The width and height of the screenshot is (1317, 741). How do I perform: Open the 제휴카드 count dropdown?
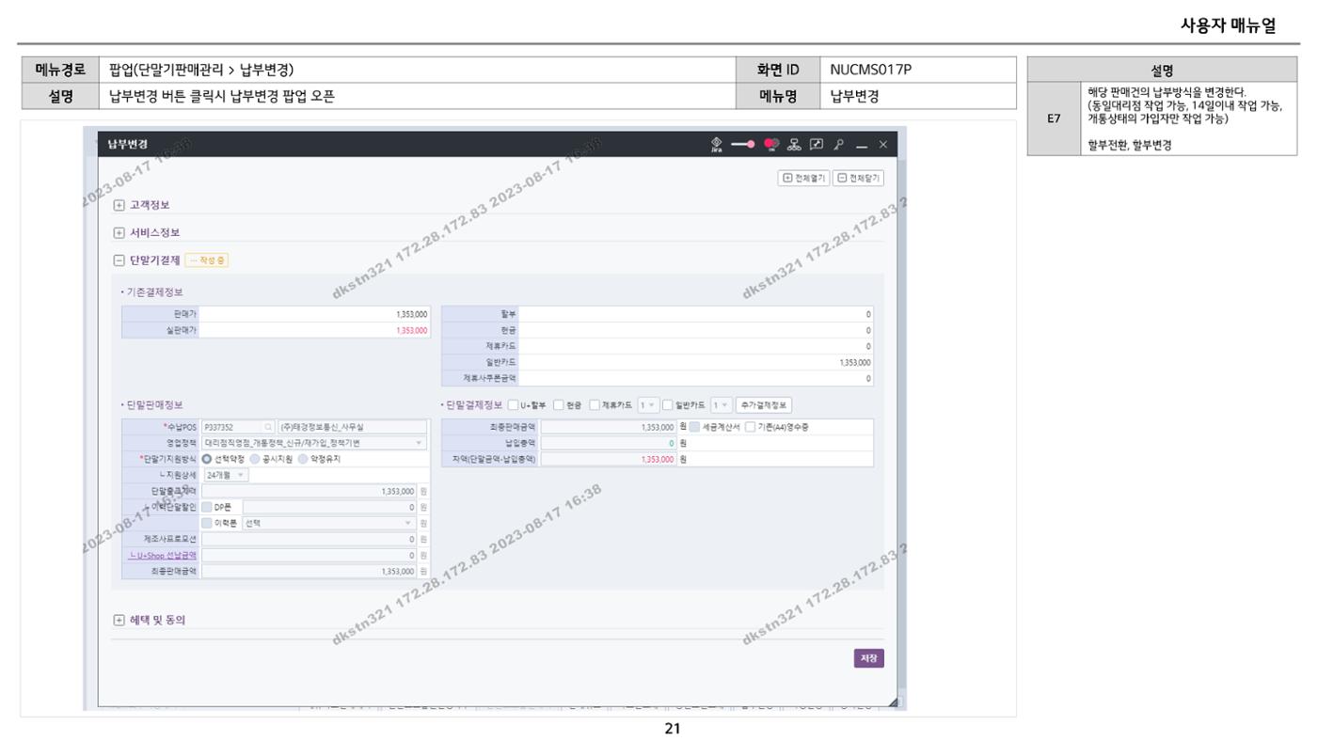coord(647,405)
